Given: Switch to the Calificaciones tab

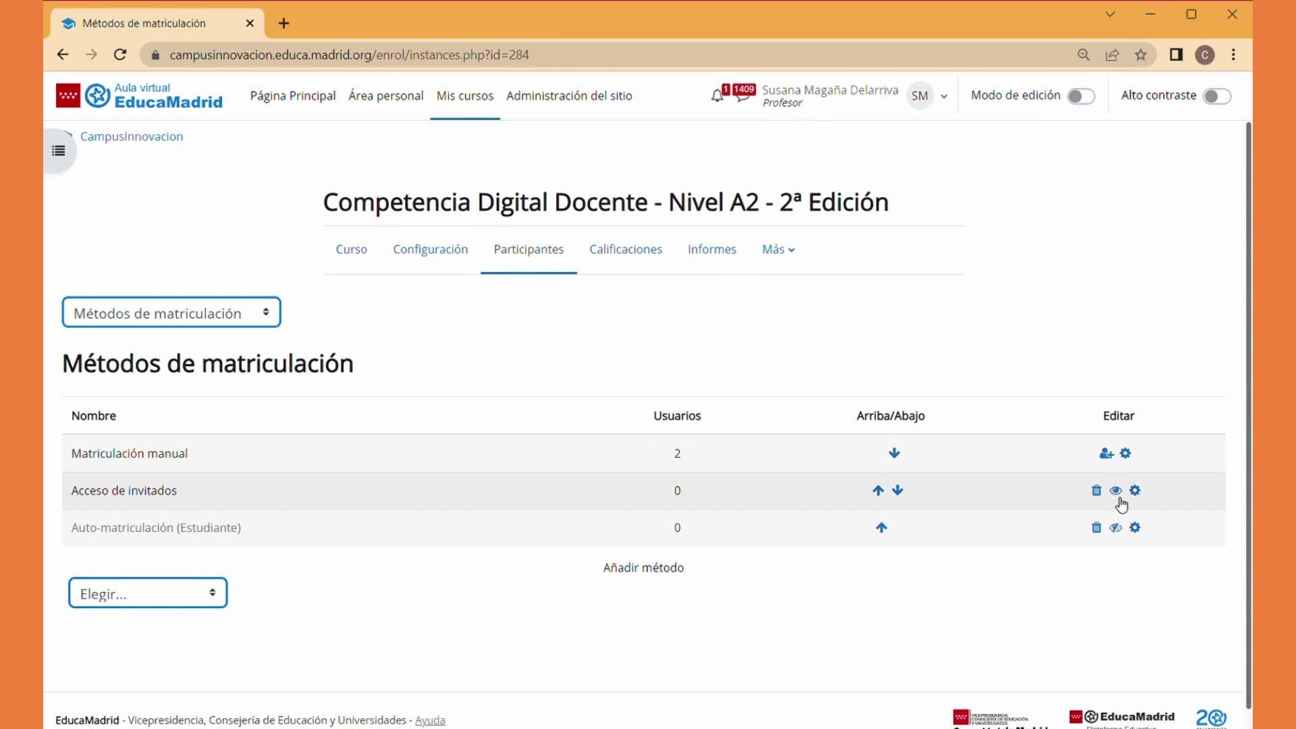Looking at the screenshot, I should pos(625,250).
